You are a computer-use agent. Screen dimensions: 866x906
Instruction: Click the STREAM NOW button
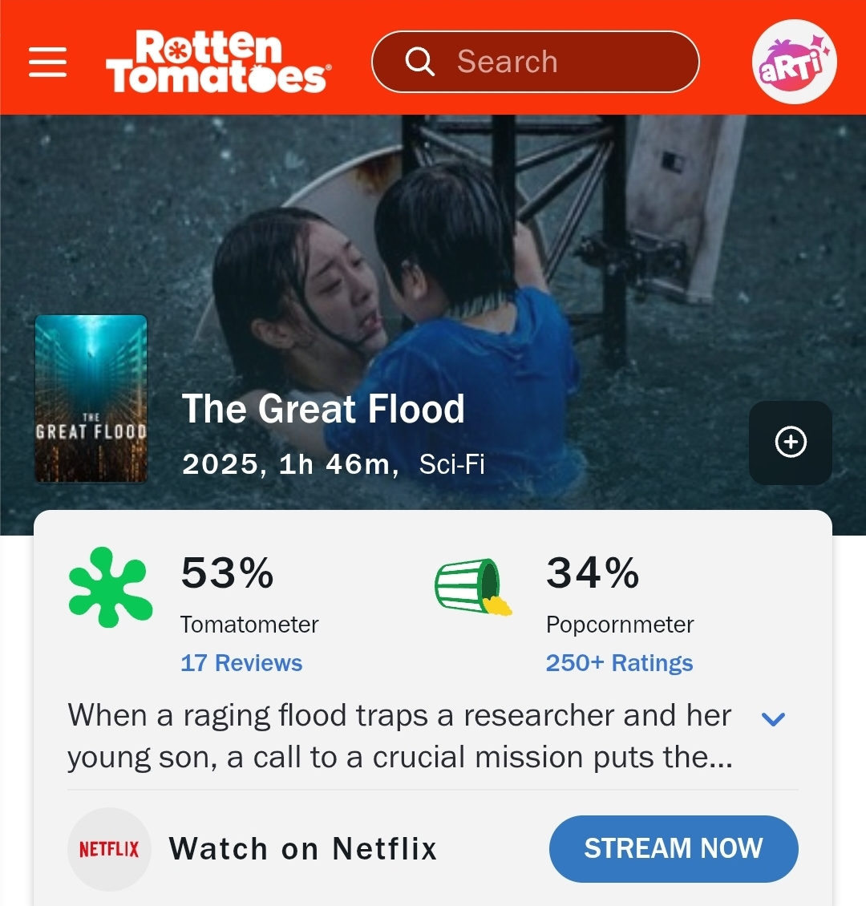(x=674, y=849)
